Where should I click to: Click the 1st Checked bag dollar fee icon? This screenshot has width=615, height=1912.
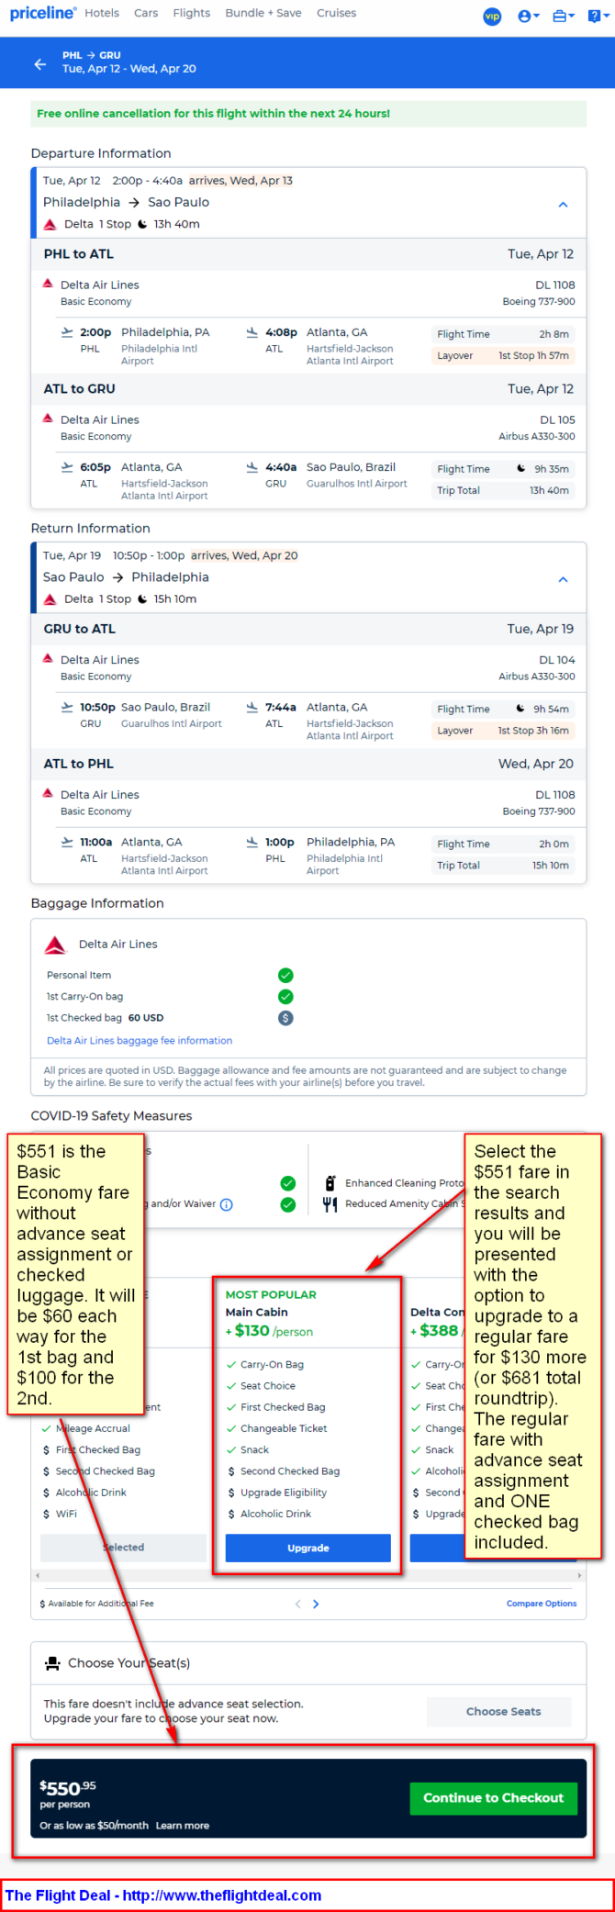[x=285, y=1018]
